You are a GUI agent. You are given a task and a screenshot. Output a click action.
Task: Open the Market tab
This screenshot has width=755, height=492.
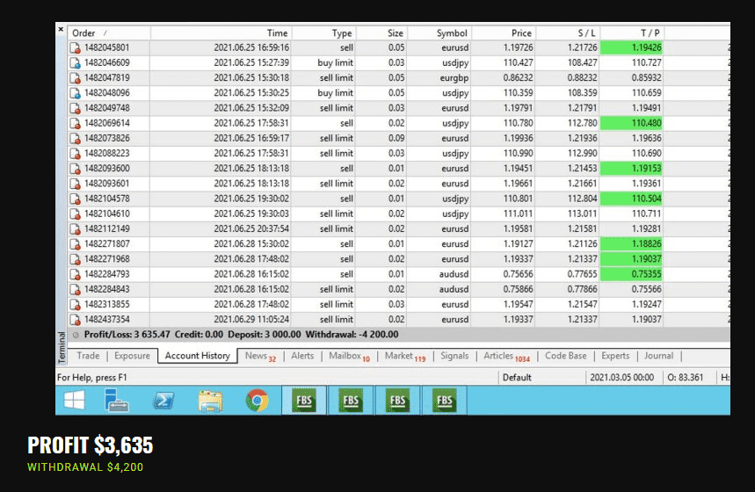click(x=405, y=356)
